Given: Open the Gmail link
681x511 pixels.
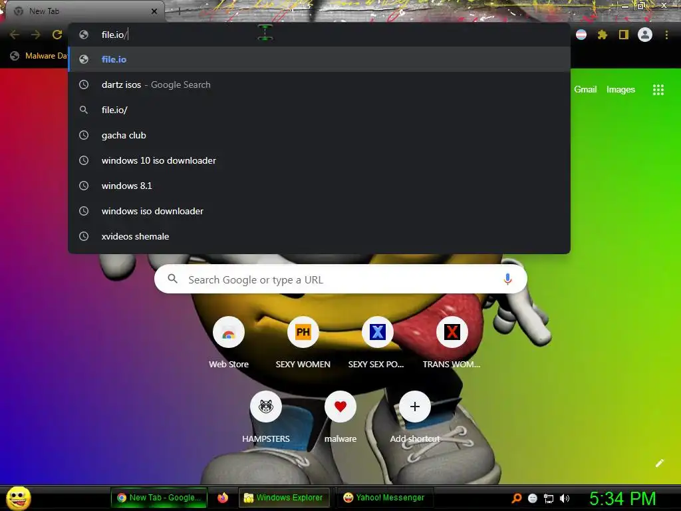Looking at the screenshot, I should (585, 90).
